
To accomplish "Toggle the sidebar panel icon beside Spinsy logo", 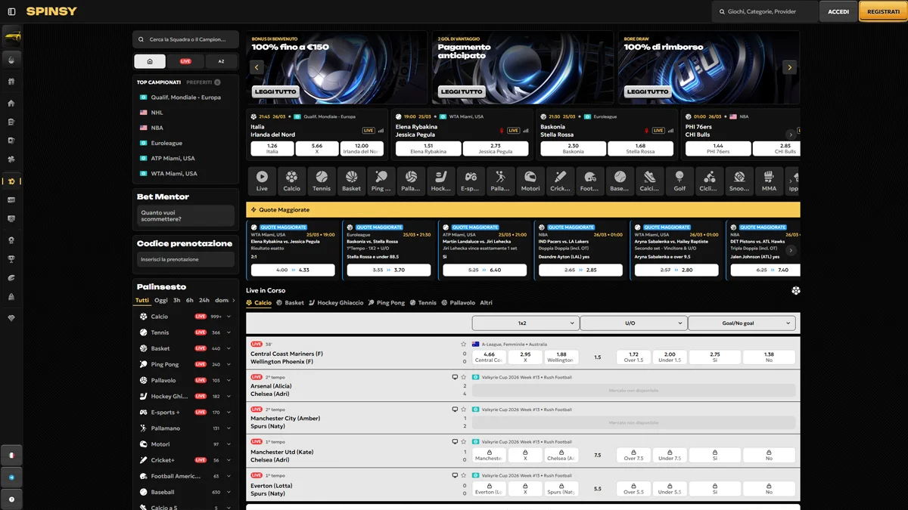I will (11, 12).
